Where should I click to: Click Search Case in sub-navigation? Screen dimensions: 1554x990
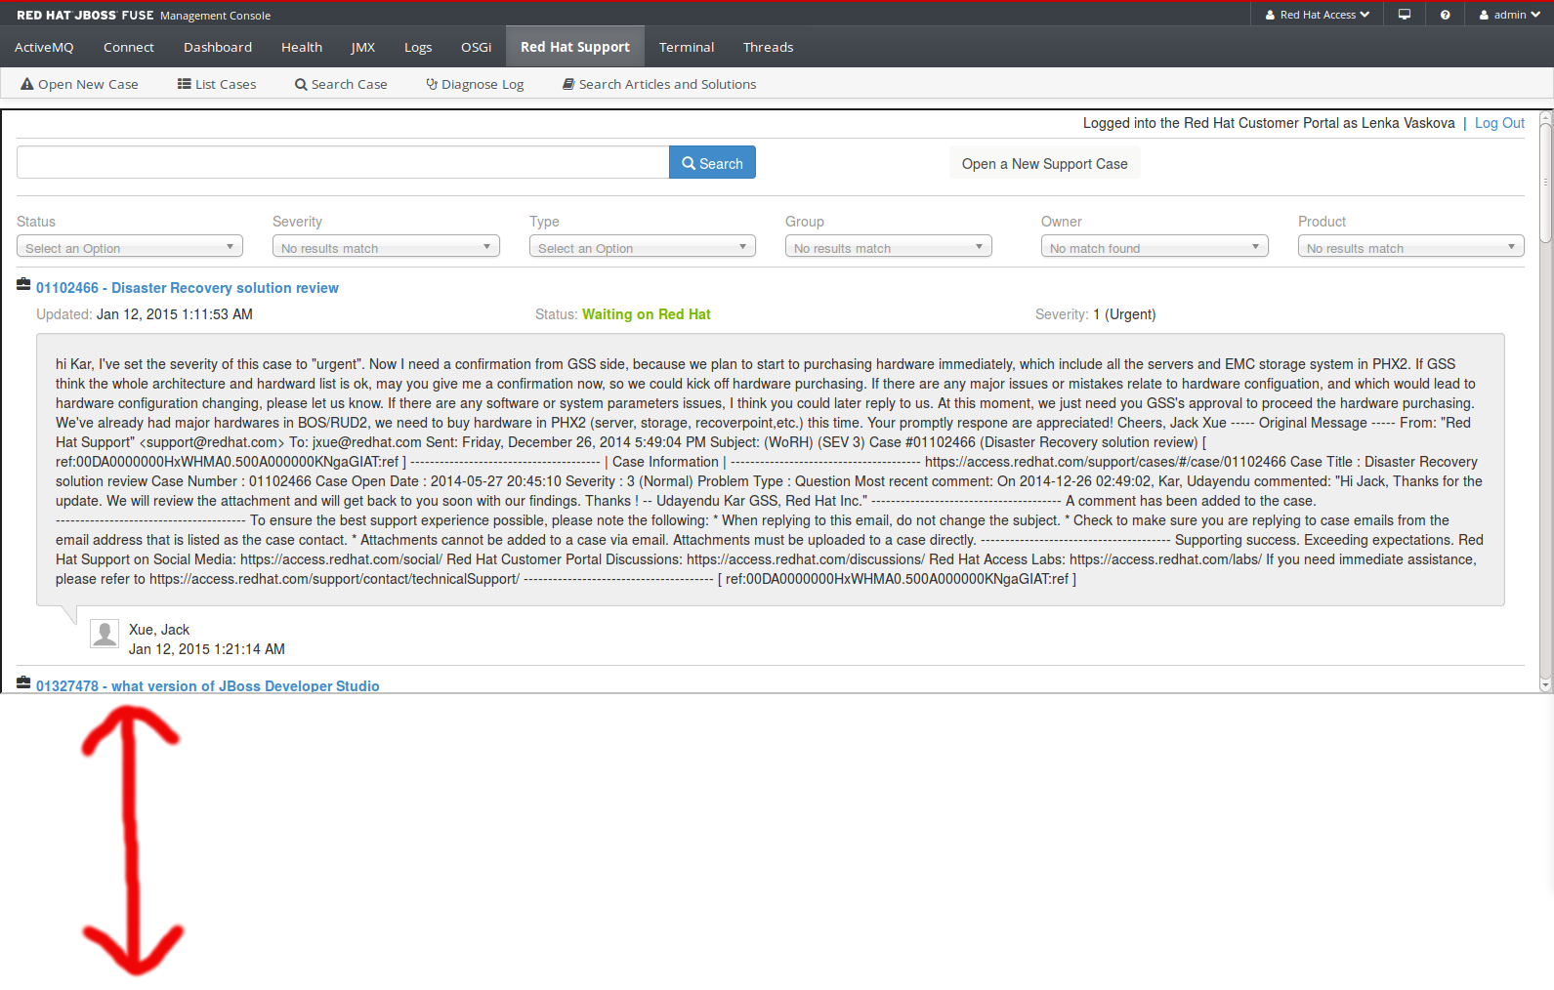click(341, 84)
